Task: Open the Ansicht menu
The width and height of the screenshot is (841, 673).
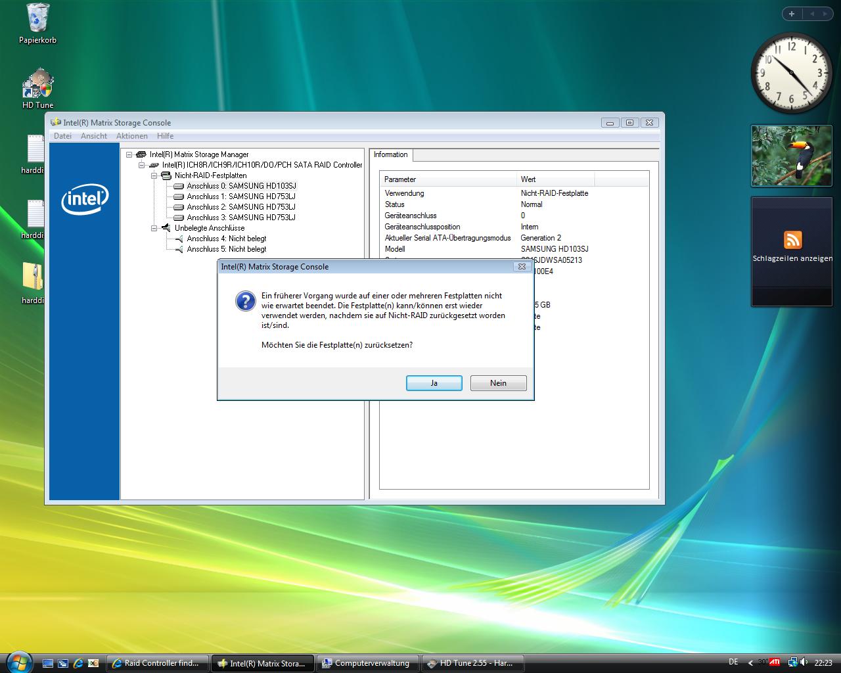Action: (x=94, y=136)
